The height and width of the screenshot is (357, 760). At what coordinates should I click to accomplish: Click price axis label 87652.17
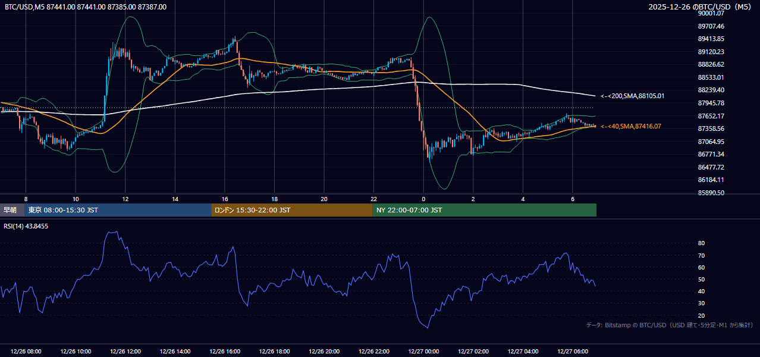click(711, 116)
